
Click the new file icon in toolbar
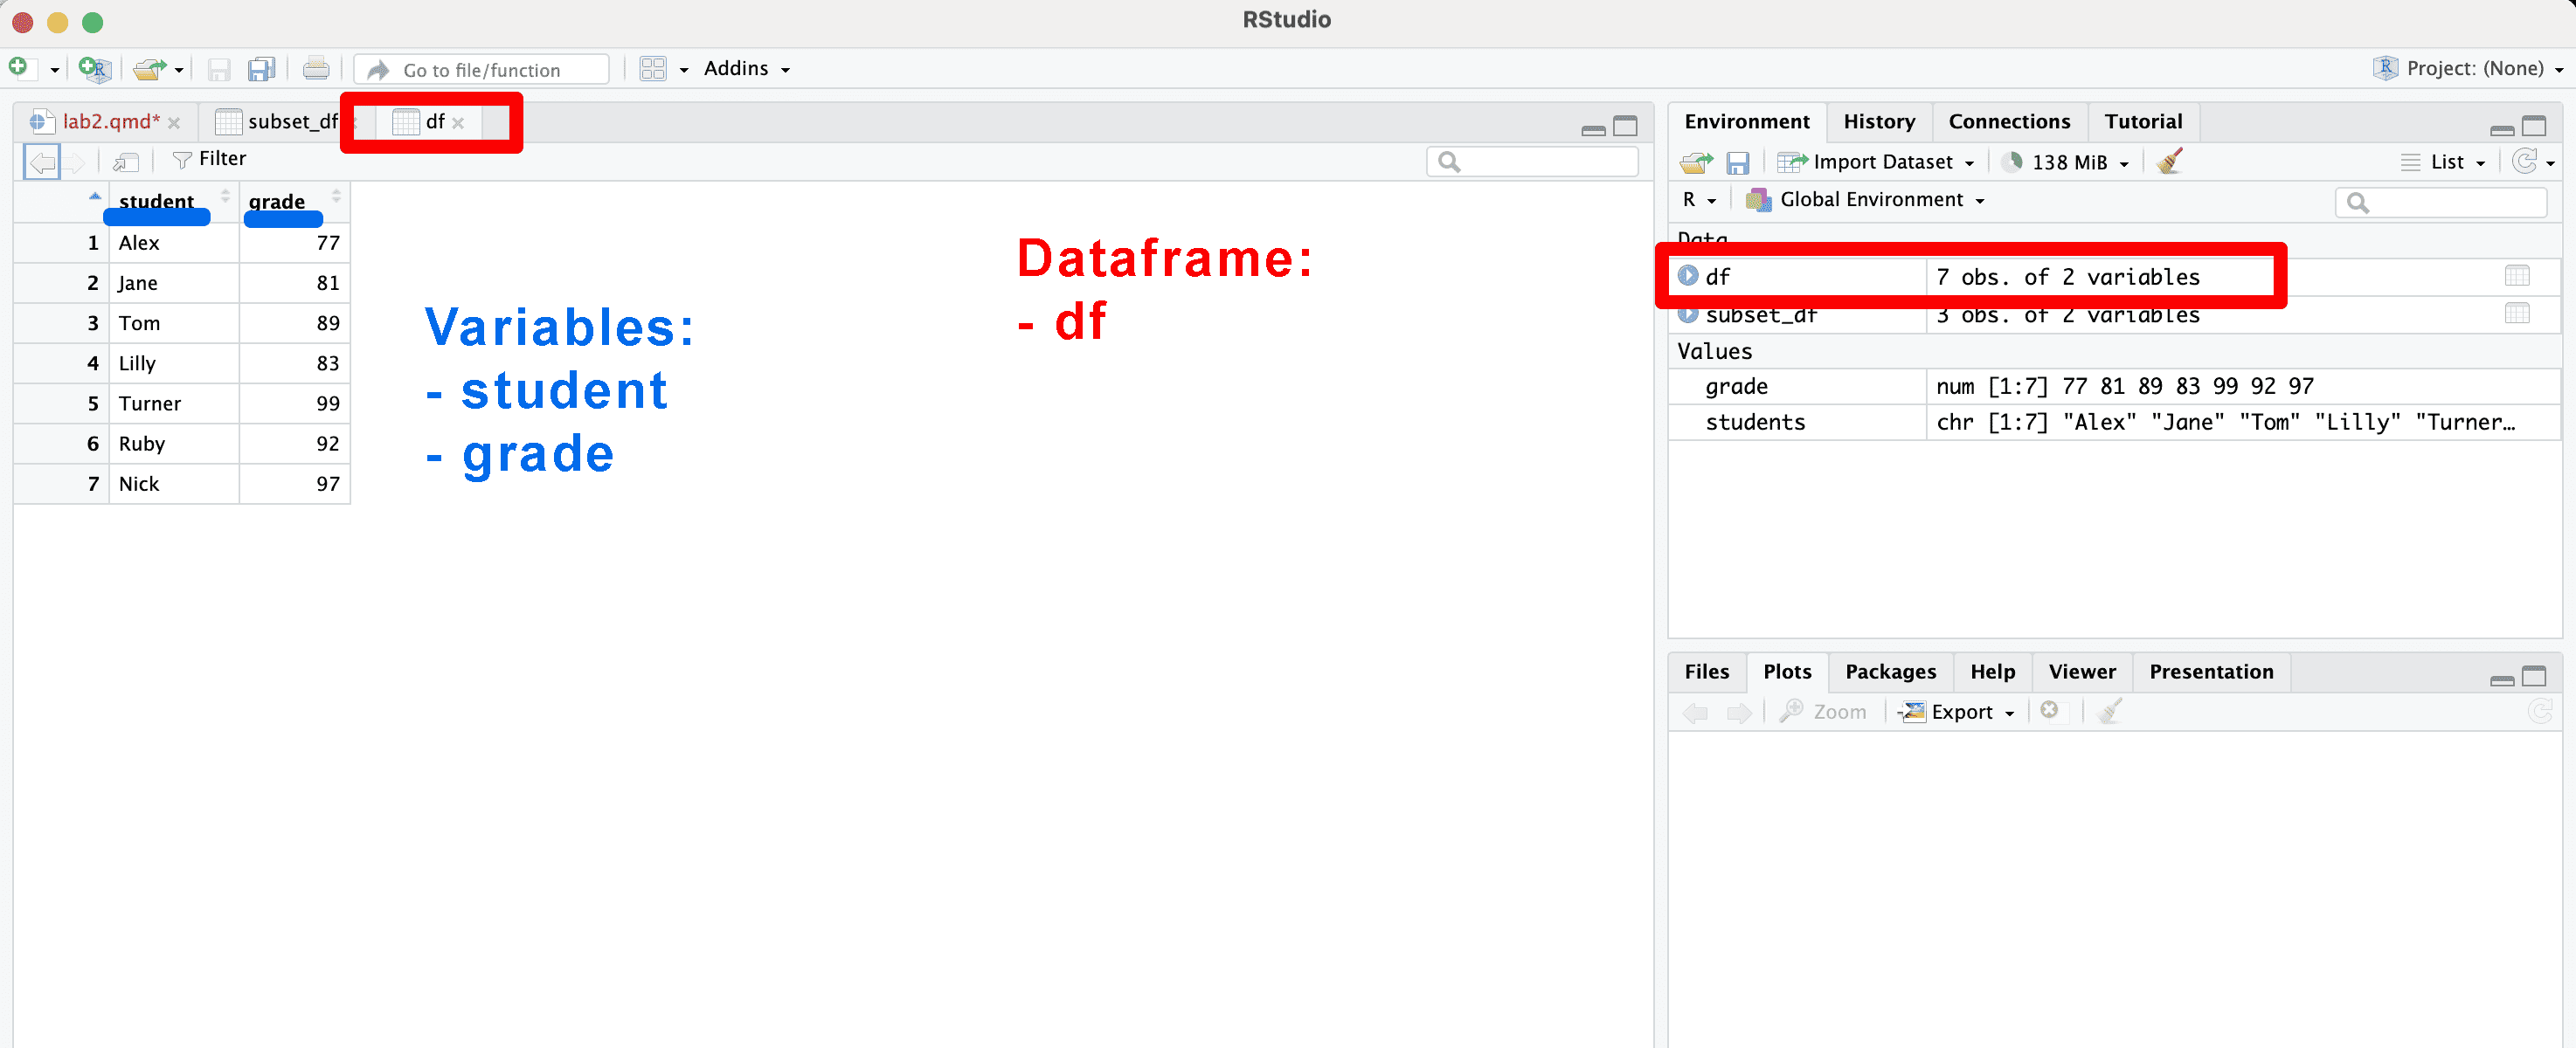click(x=19, y=68)
